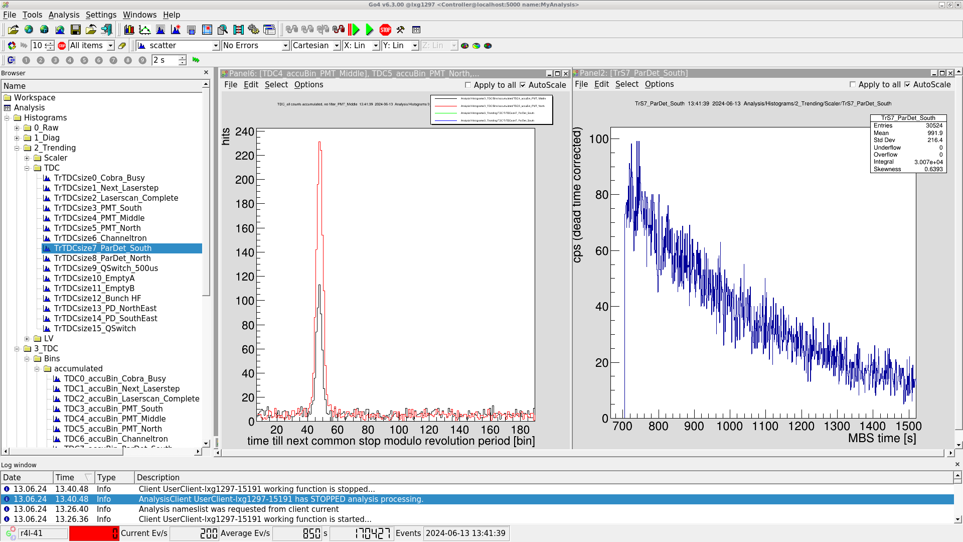Open the Windows menu
This screenshot has width=963, height=542.
(x=139, y=15)
